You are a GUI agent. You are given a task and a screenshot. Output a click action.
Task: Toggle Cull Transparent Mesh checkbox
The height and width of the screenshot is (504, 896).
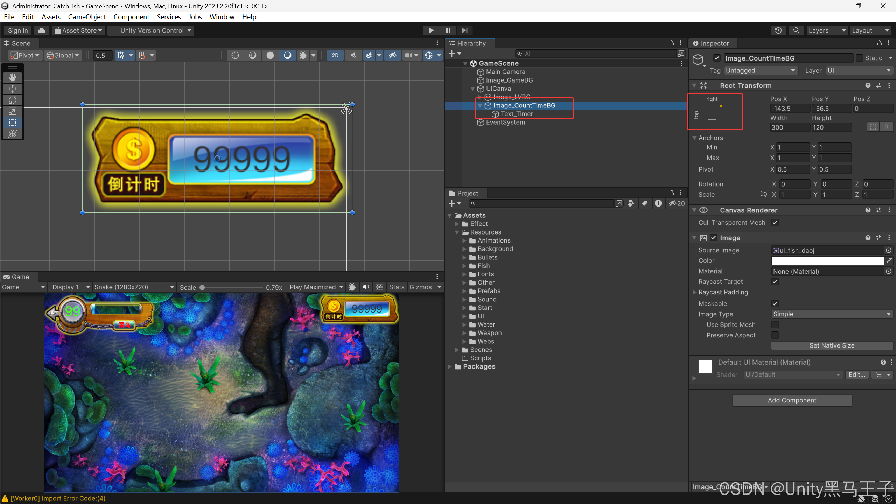tap(775, 223)
